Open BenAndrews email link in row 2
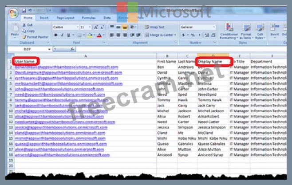This screenshot has height=185, width=292. [x=67, y=67]
